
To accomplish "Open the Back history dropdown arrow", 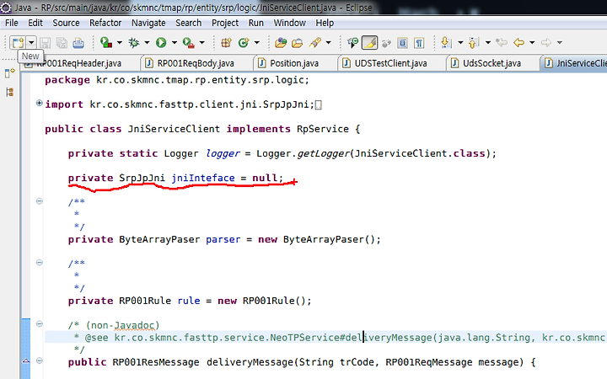I will tap(532, 43).
